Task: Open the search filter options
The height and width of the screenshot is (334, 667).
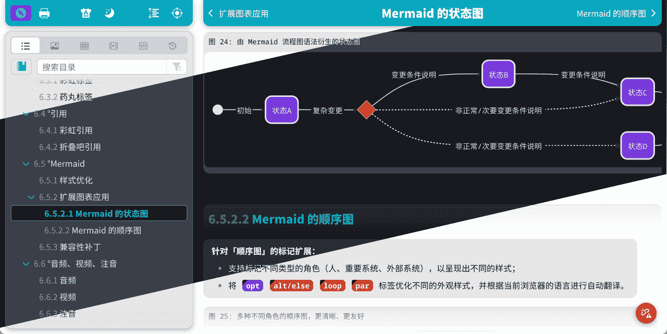Action: pos(177,67)
